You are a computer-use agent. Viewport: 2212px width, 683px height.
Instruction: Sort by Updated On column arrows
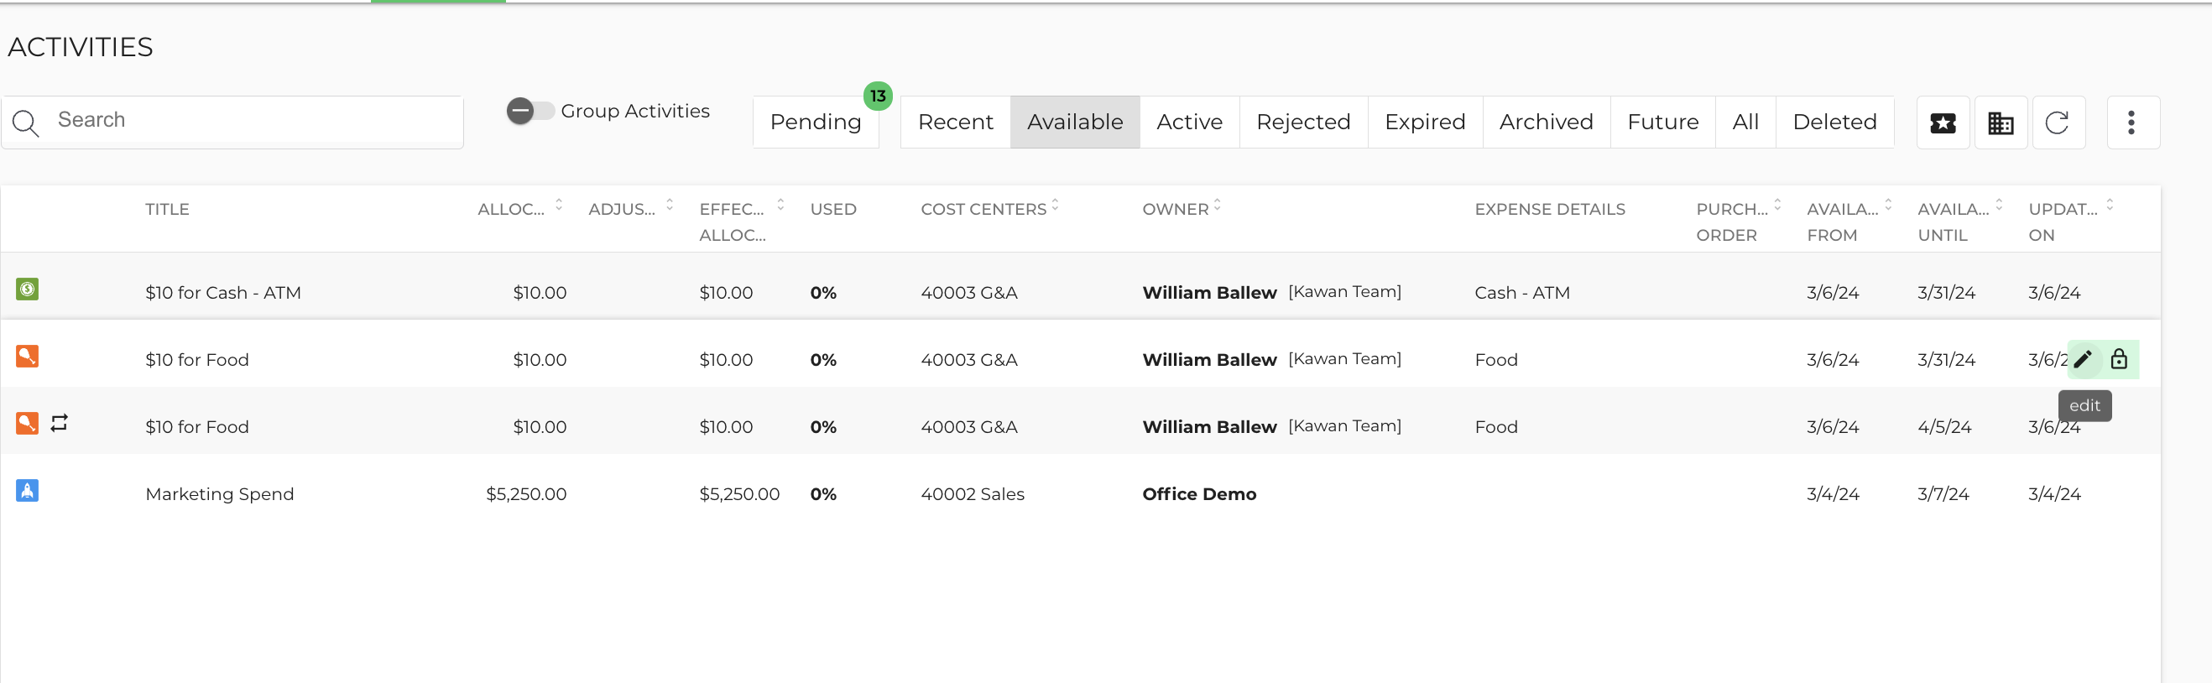coord(2110,206)
